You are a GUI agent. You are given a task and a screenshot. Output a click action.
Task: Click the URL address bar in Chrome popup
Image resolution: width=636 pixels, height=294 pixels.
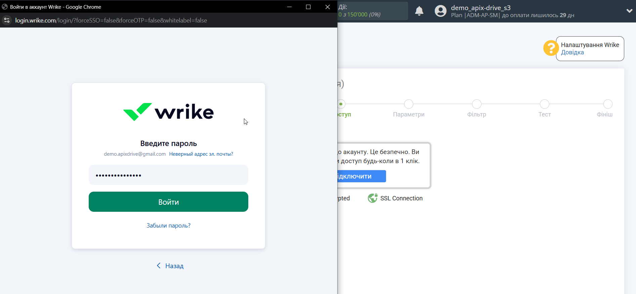click(111, 20)
